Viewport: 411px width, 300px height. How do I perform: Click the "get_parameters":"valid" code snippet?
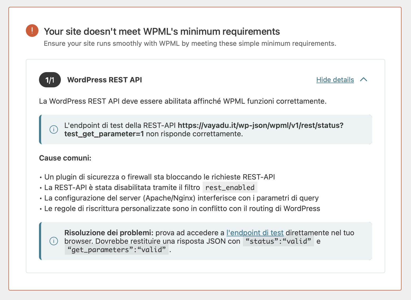click(x=117, y=249)
